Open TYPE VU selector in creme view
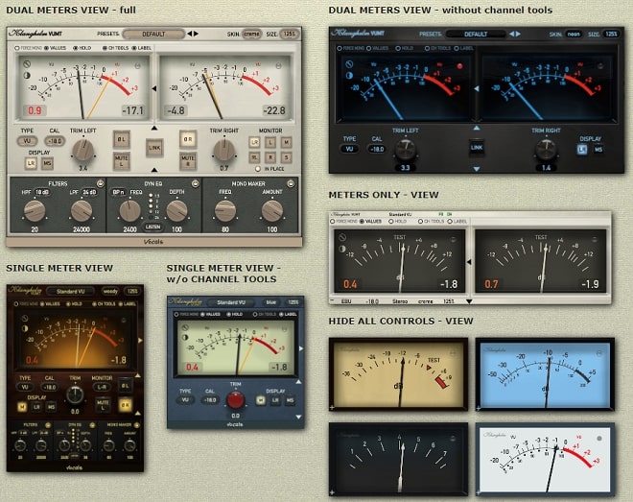Screen dimensions: 633x502 click(27, 141)
